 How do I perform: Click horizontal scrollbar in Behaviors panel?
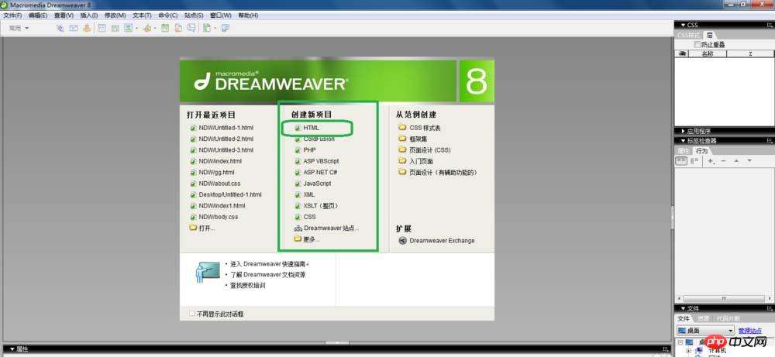[724, 298]
